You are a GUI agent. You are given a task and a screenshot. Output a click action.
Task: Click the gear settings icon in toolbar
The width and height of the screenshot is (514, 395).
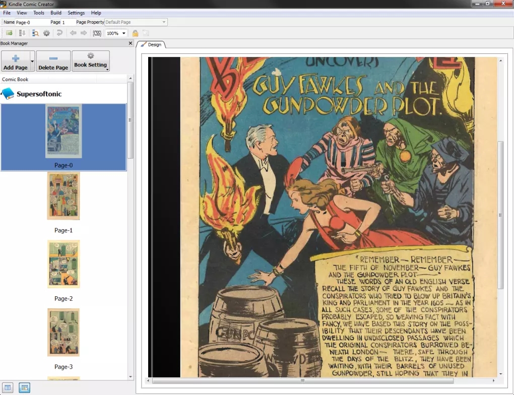tap(46, 33)
